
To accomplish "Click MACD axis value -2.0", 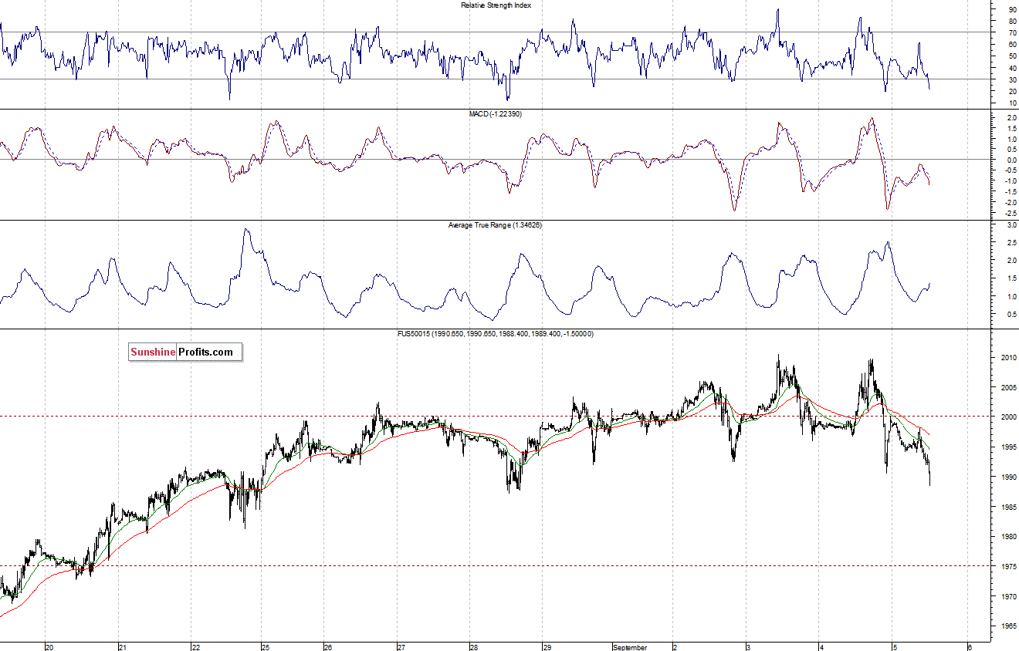I will click(1010, 204).
